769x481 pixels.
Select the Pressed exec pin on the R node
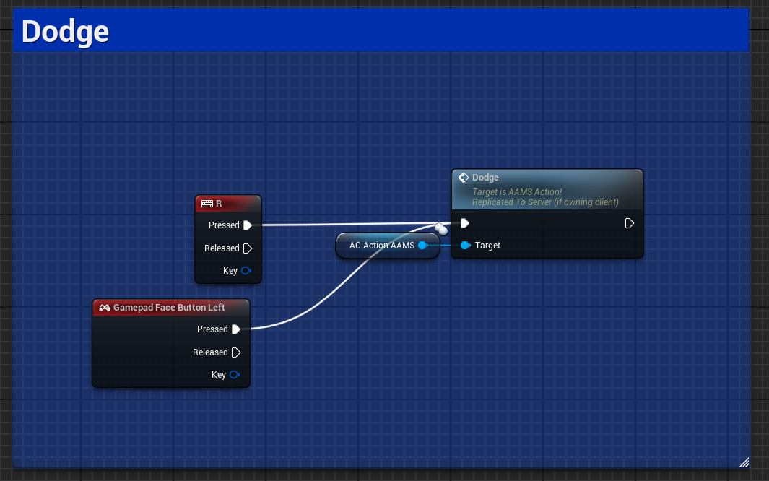pos(249,225)
